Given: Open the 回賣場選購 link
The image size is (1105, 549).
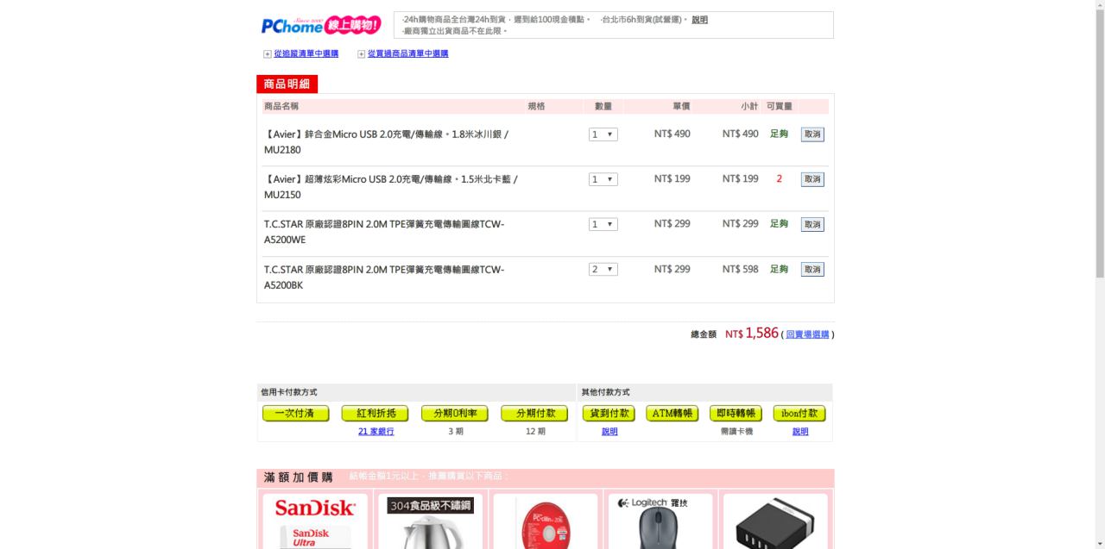Looking at the screenshot, I should [x=807, y=334].
